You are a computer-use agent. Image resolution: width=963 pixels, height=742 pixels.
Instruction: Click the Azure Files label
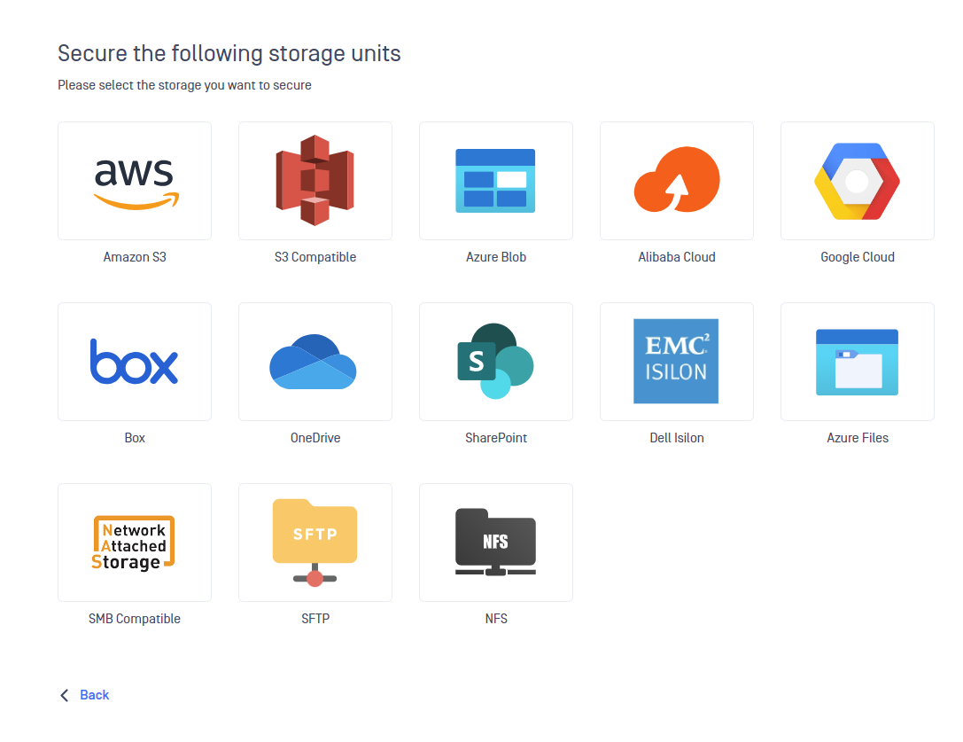tap(858, 438)
